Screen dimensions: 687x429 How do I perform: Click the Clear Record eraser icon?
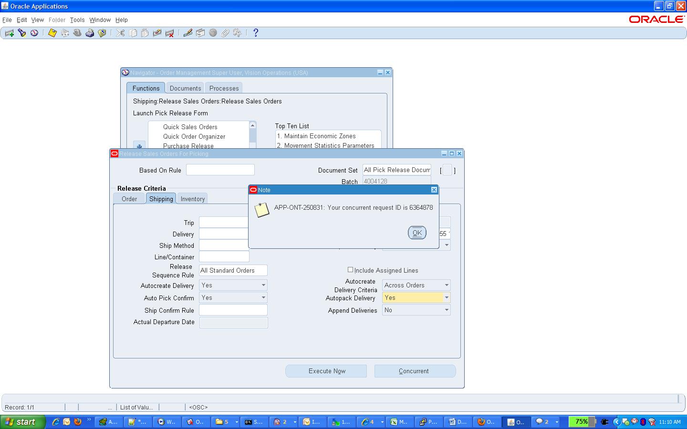pyautogui.click(x=157, y=33)
